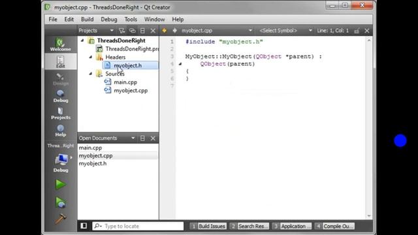Go back in editor navigation history
Screen dimensions: 418x235
pos(164,31)
